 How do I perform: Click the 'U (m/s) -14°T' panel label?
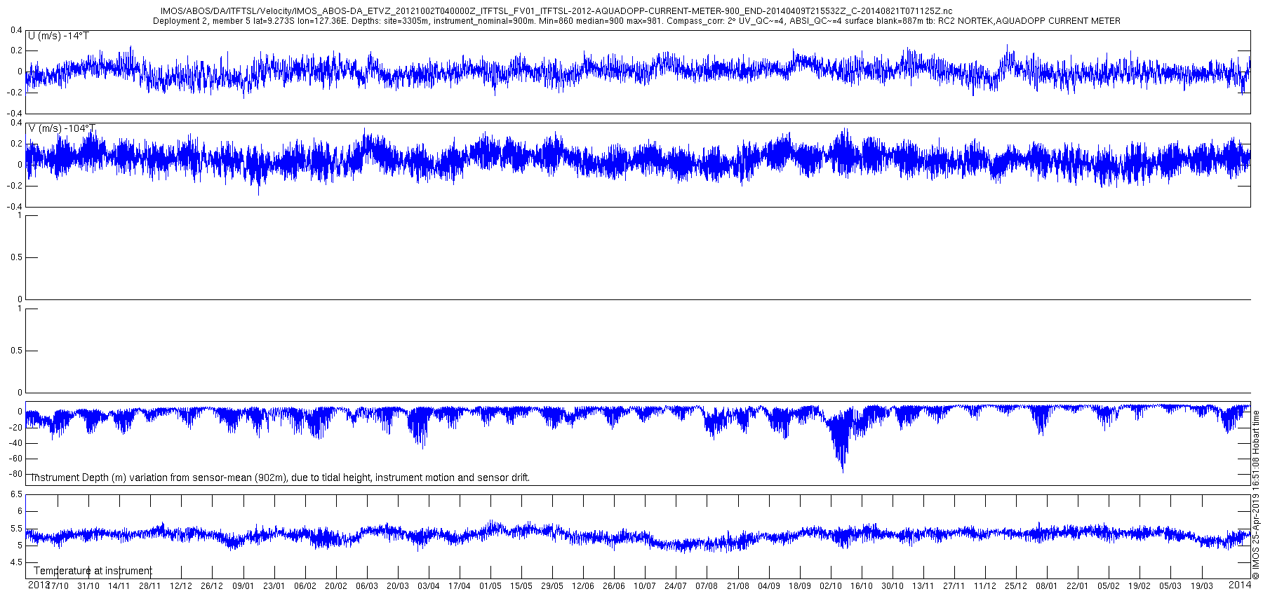click(x=58, y=36)
